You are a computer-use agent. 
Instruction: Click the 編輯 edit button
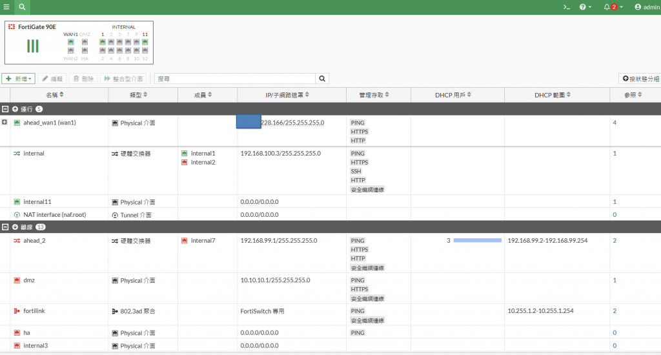[x=52, y=79]
